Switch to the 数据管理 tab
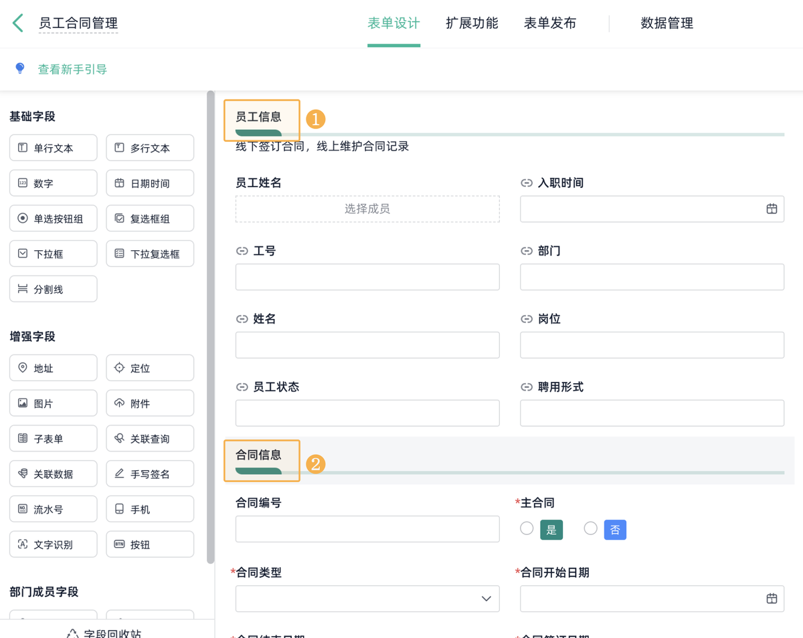This screenshot has width=803, height=638. click(x=666, y=23)
